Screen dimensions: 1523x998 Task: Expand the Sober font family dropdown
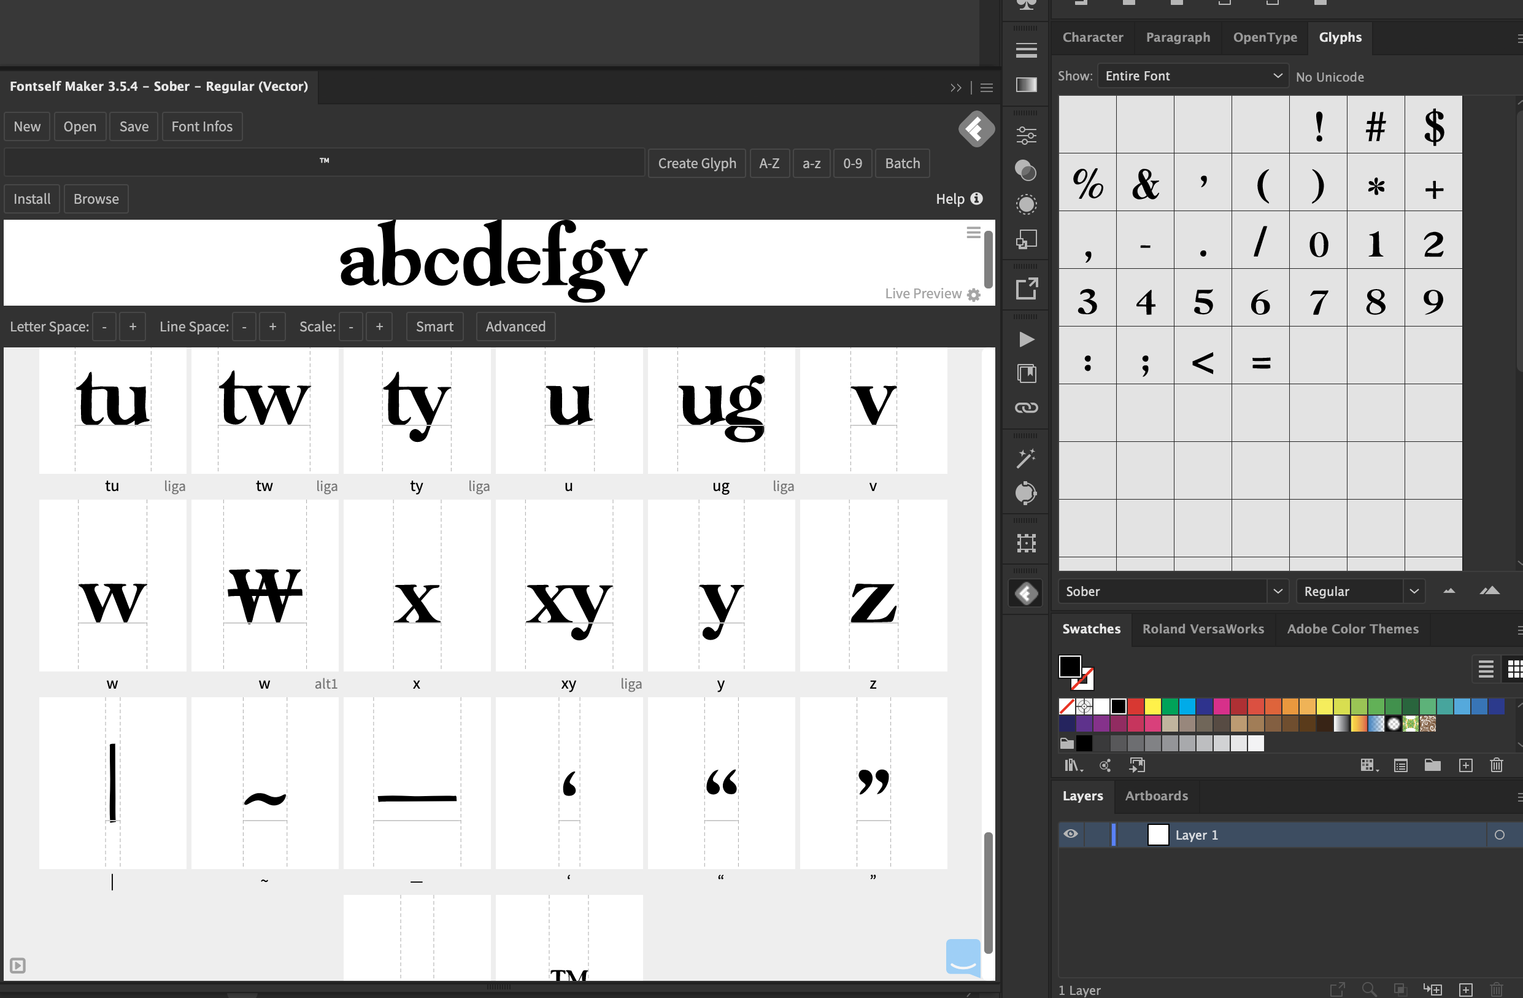coord(1277,590)
